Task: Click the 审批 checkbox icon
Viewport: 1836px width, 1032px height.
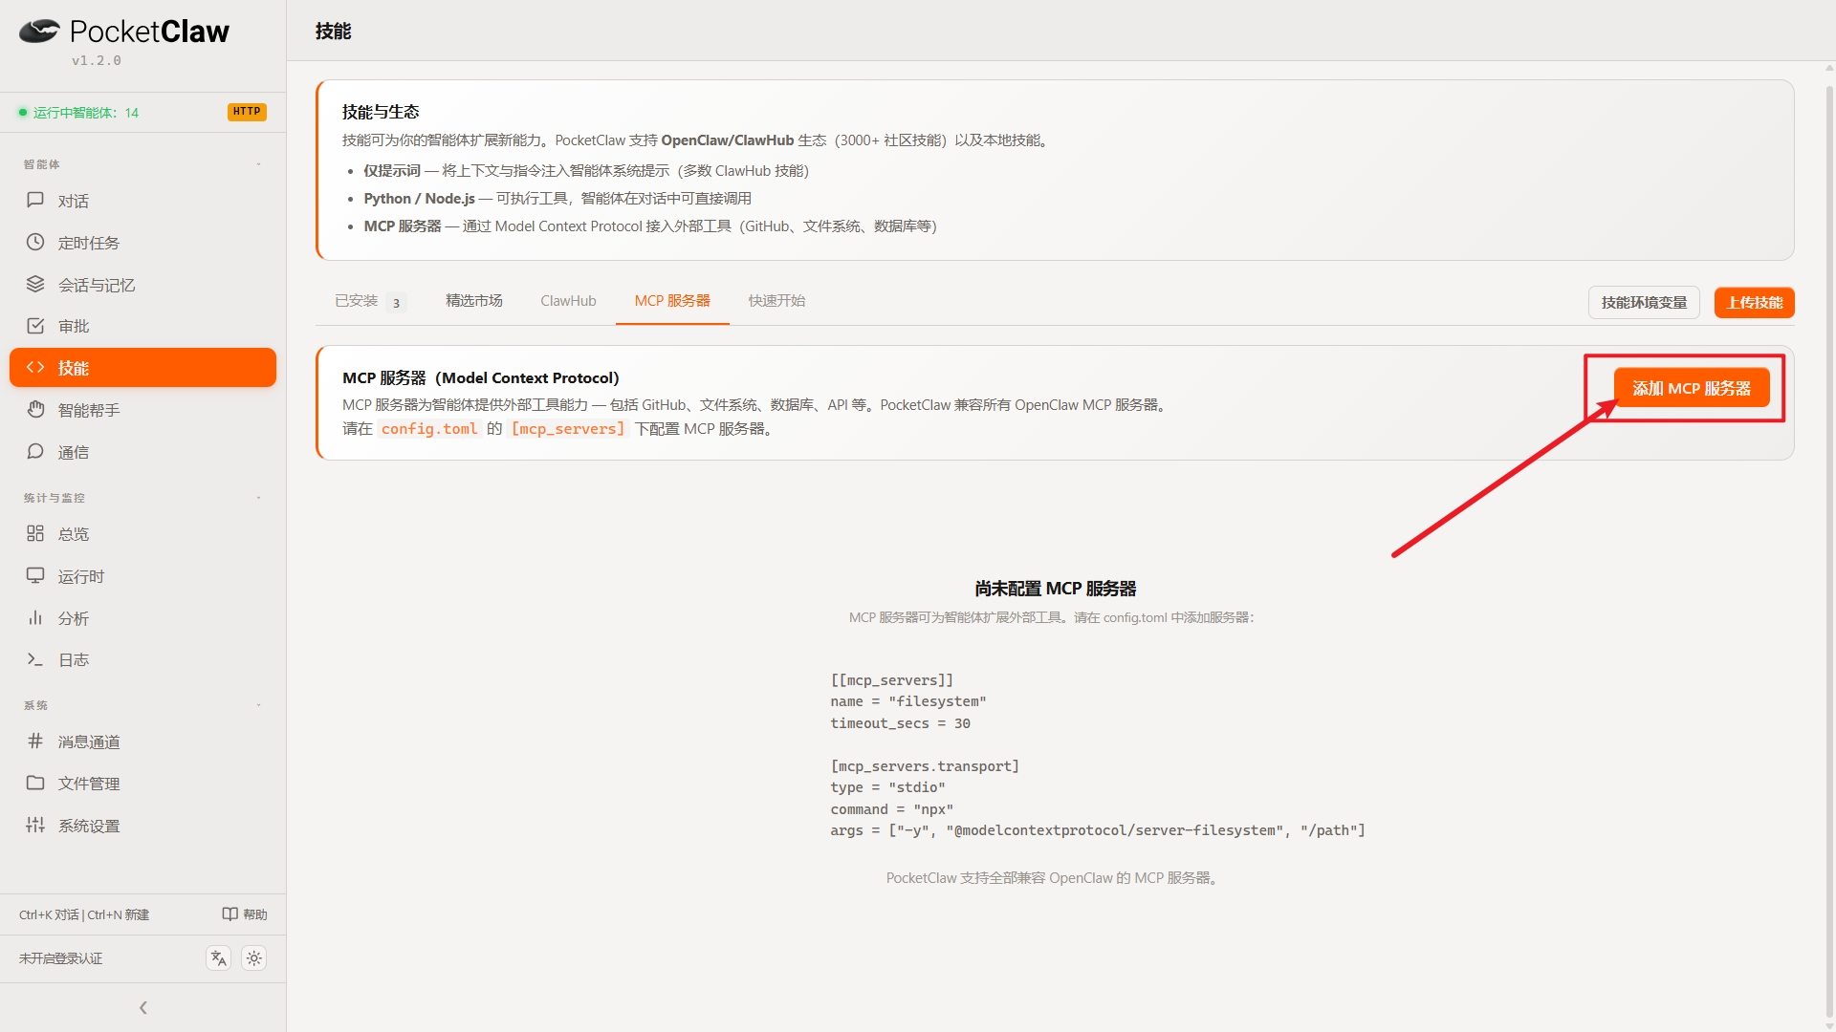Action: (x=35, y=326)
